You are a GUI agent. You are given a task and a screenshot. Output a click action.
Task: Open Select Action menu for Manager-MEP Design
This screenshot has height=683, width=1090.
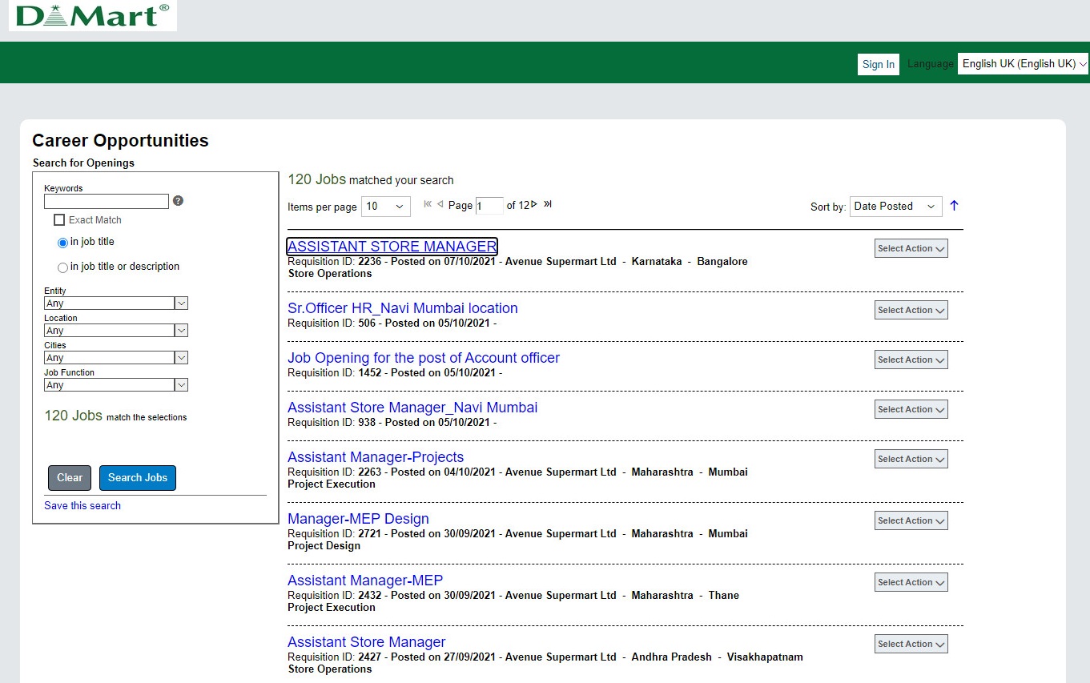click(x=911, y=520)
